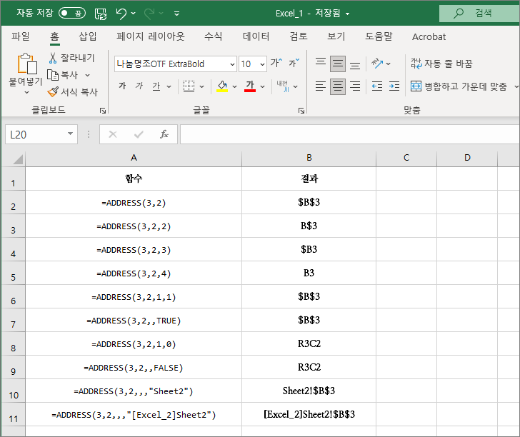Open the Excel_1 file name dropdown
The width and height of the screenshot is (520, 437).
point(348,14)
